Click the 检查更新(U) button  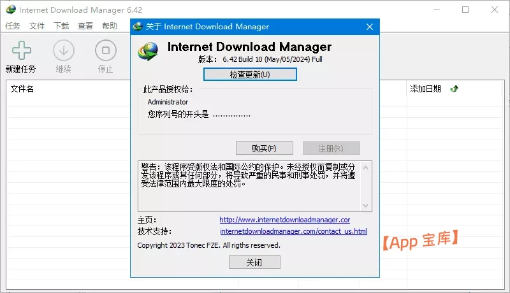[250, 75]
